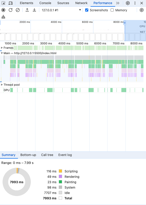Toggle the Screenshots checkbox

87,10
